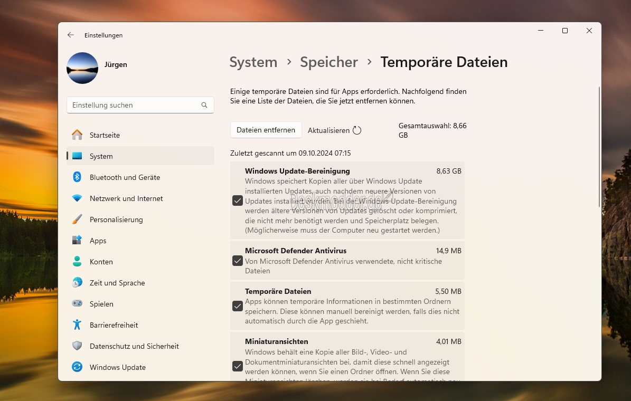
Task: Click the Datenschutz shield icon
Action: point(77,346)
